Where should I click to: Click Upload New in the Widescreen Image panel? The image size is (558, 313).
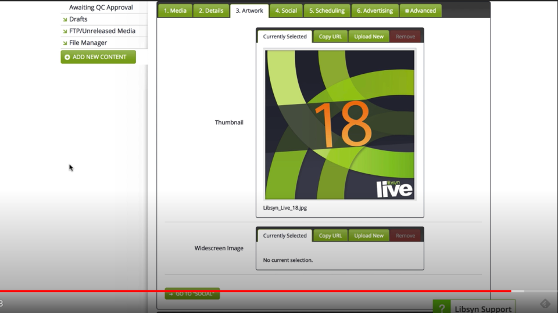click(x=369, y=235)
